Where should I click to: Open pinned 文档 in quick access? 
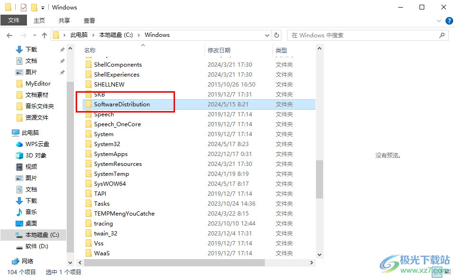pyautogui.click(x=31, y=61)
